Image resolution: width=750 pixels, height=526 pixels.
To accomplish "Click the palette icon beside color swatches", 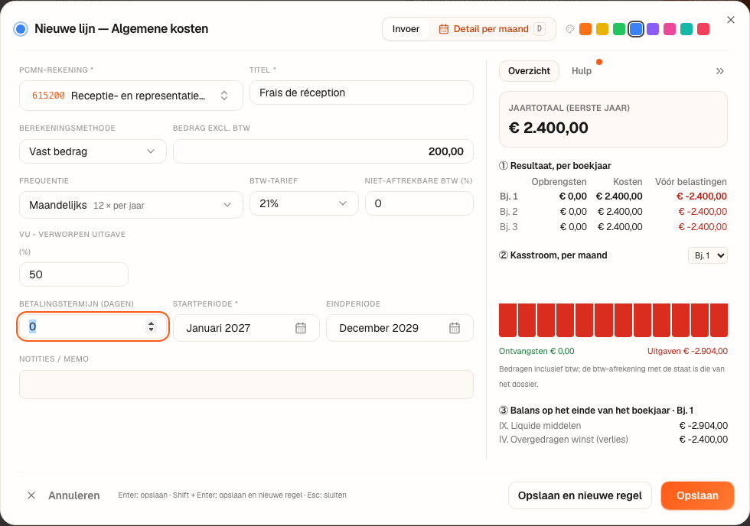I will pyautogui.click(x=569, y=29).
